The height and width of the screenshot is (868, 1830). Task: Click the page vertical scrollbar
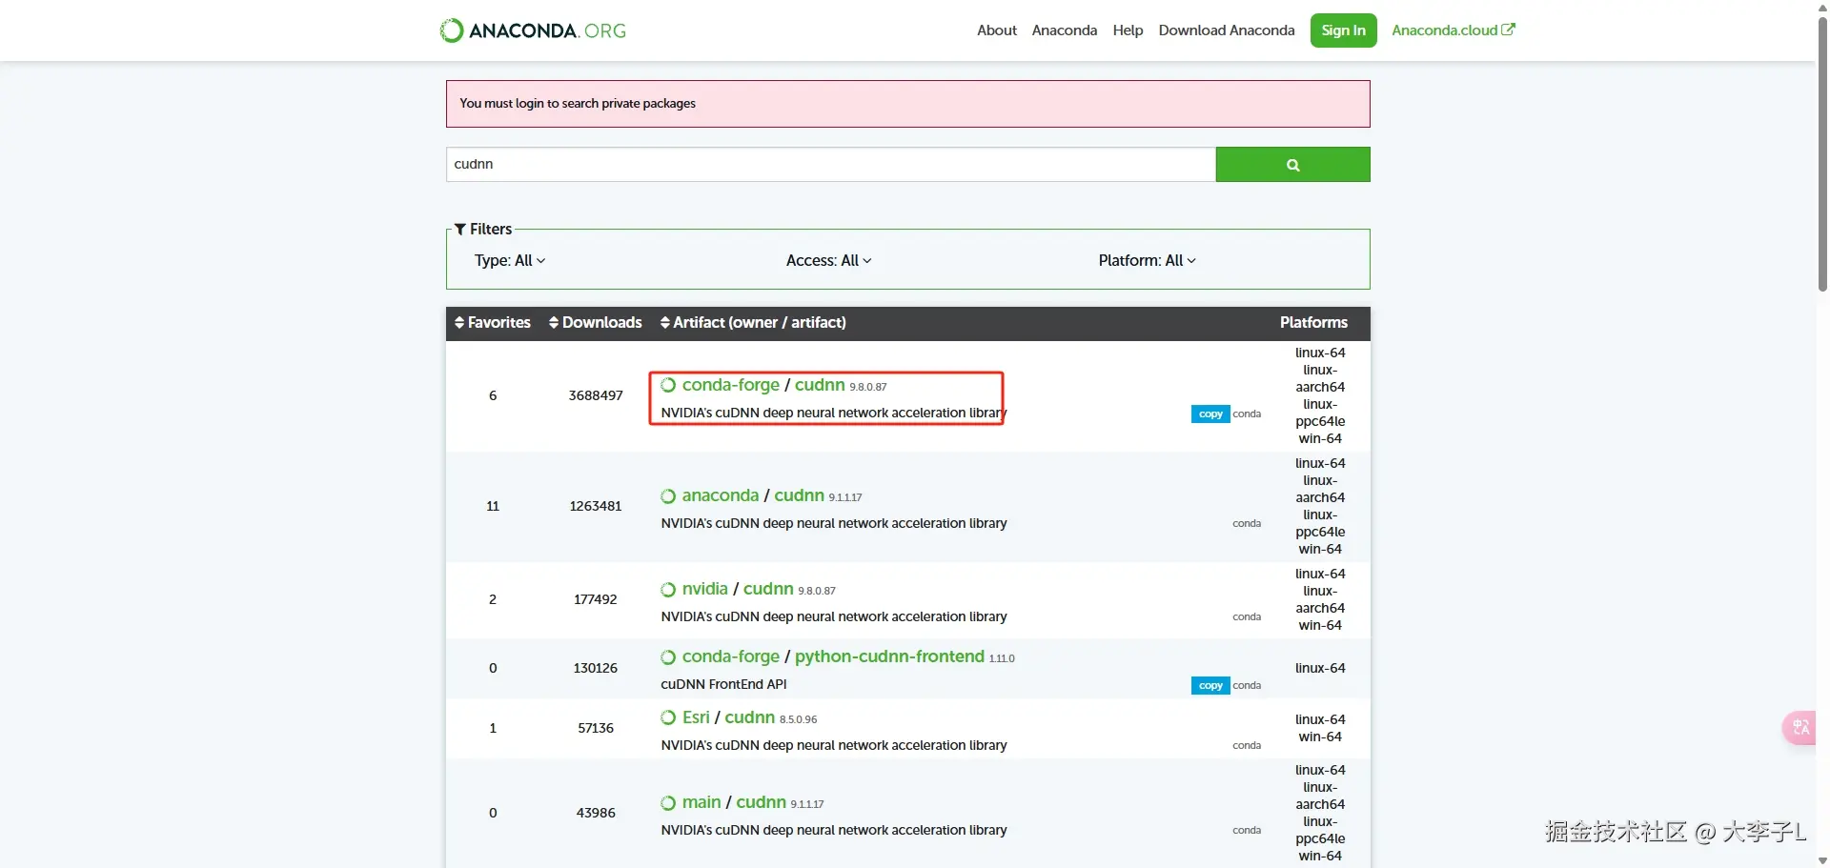pyautogui.click(x=1822, y=152)
